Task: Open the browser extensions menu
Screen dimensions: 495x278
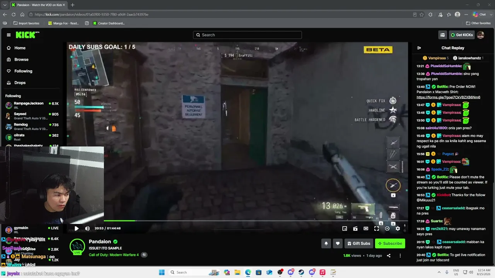Action: [x=430, y=15]
